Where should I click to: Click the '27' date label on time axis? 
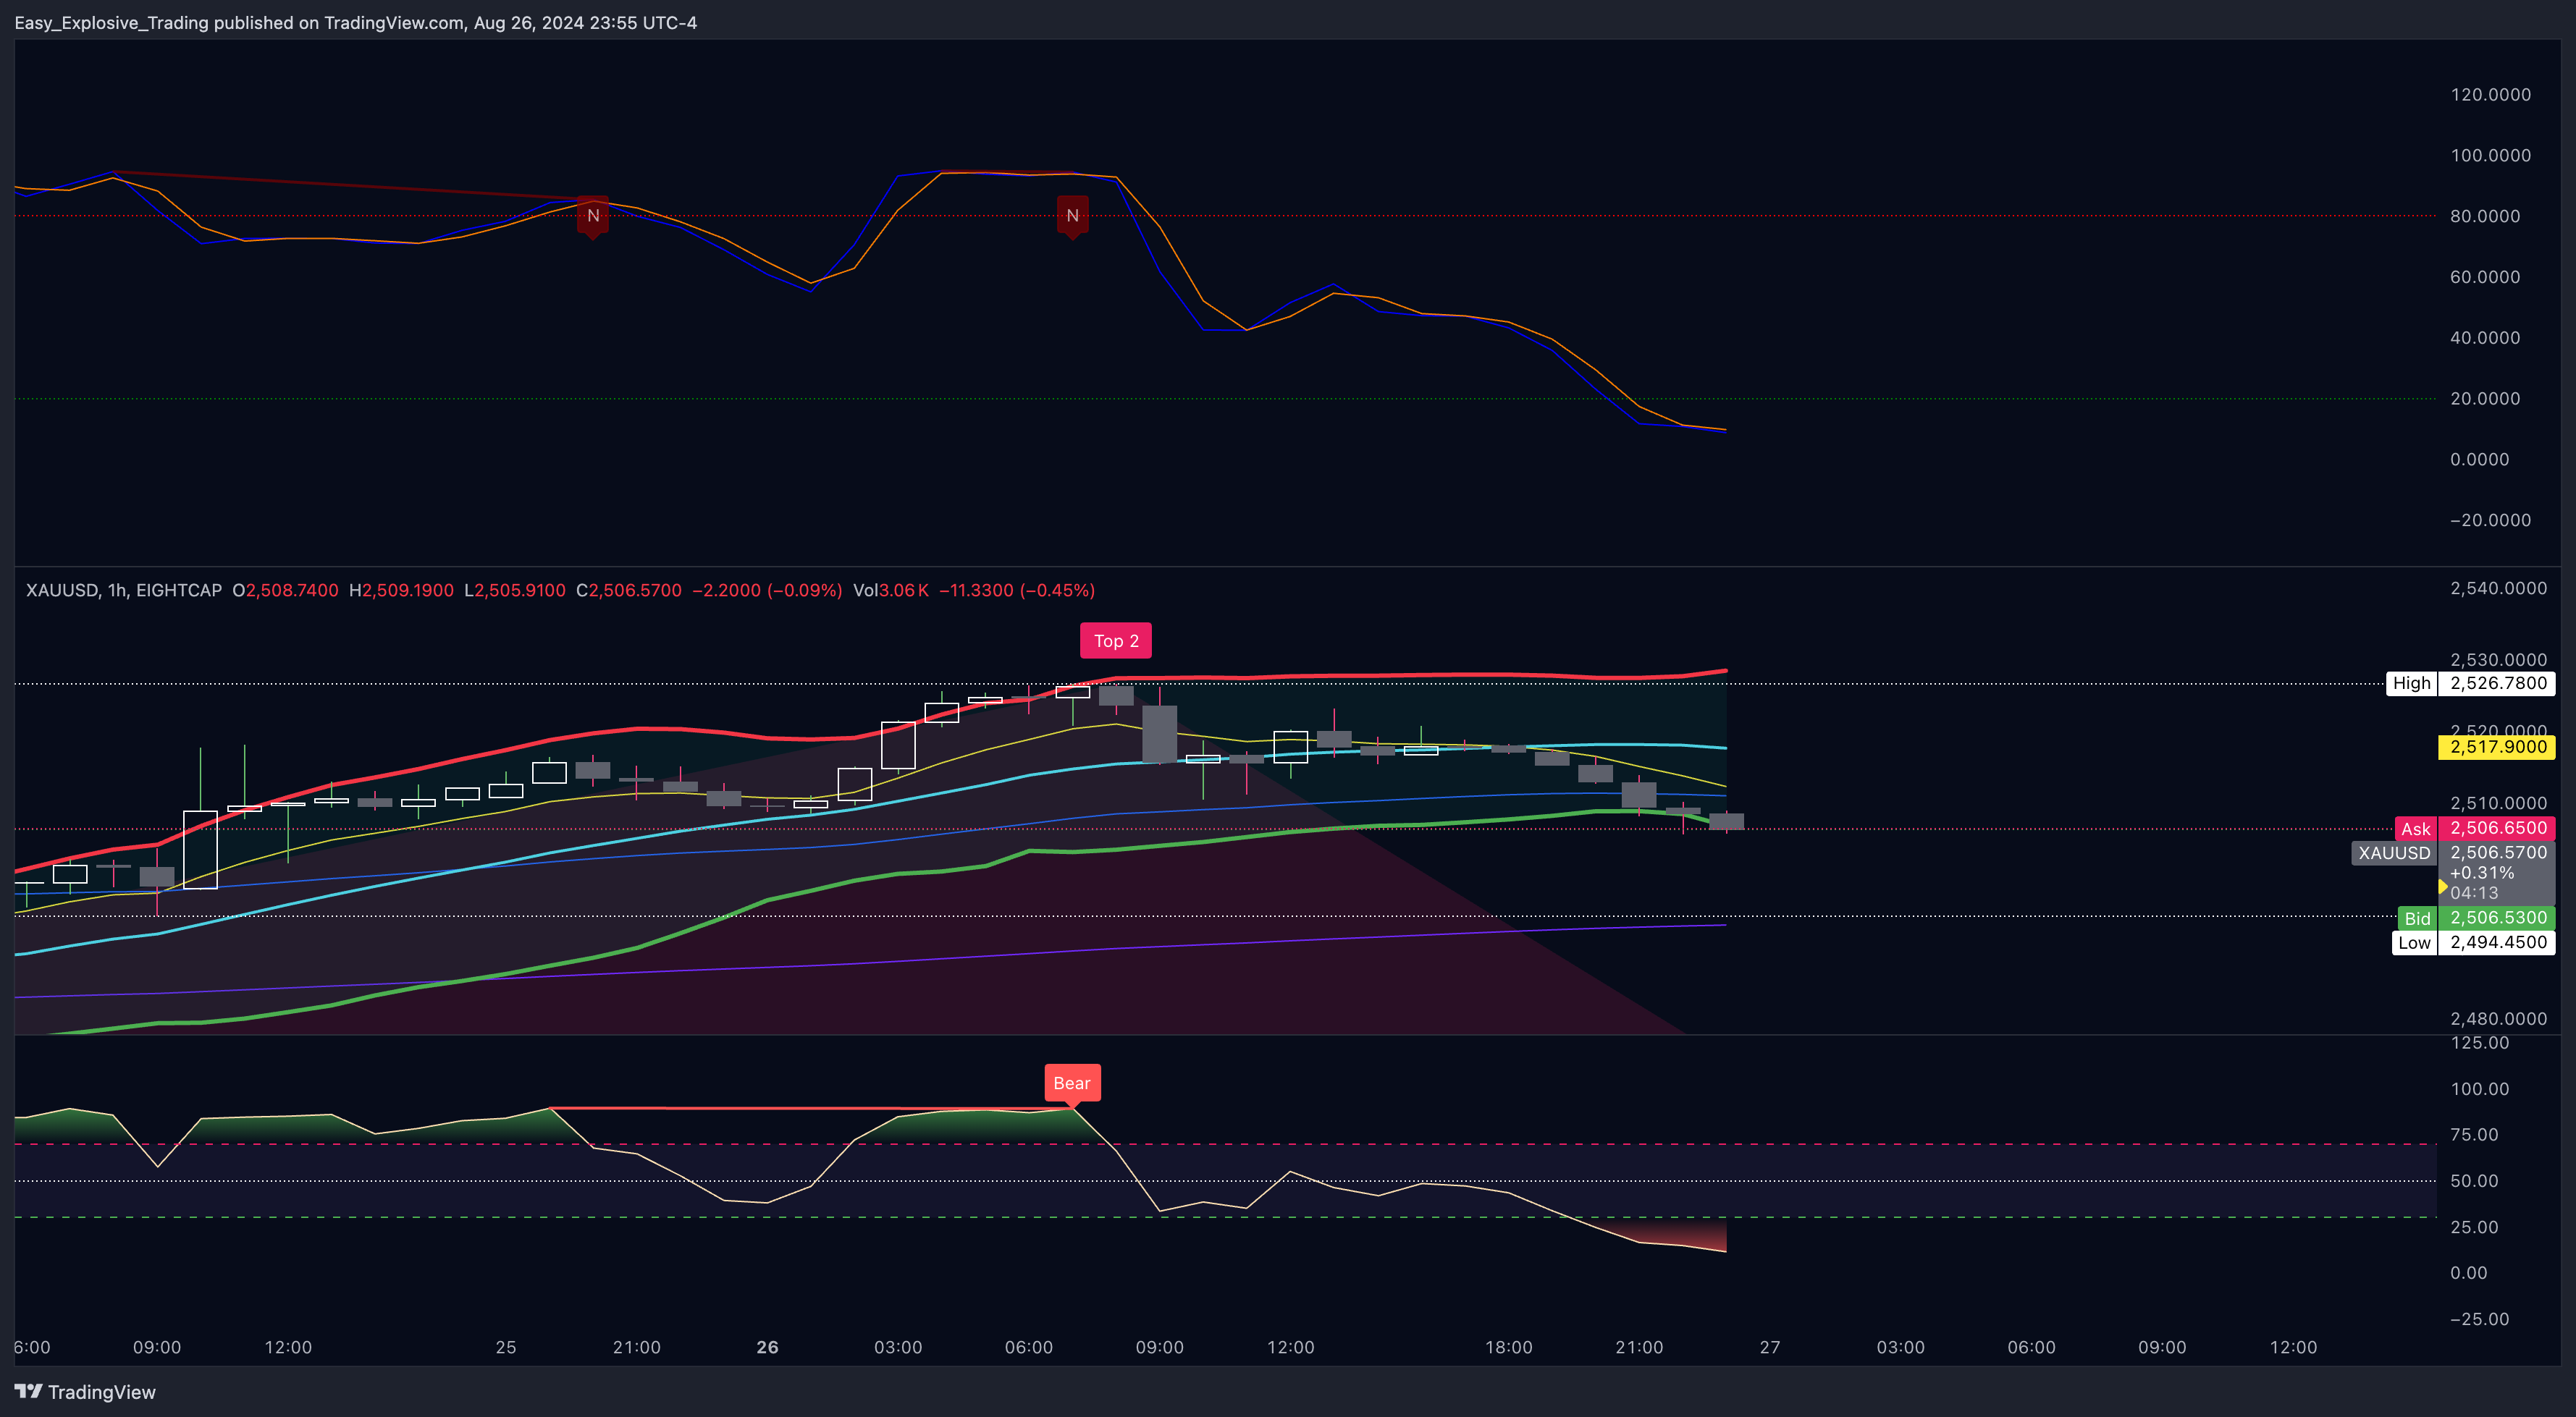(1770, 1347)
